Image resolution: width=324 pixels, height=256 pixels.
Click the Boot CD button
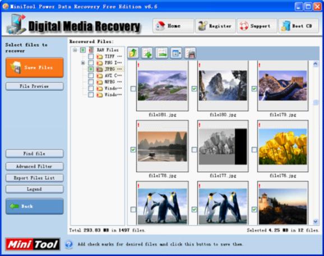(299, 26)
